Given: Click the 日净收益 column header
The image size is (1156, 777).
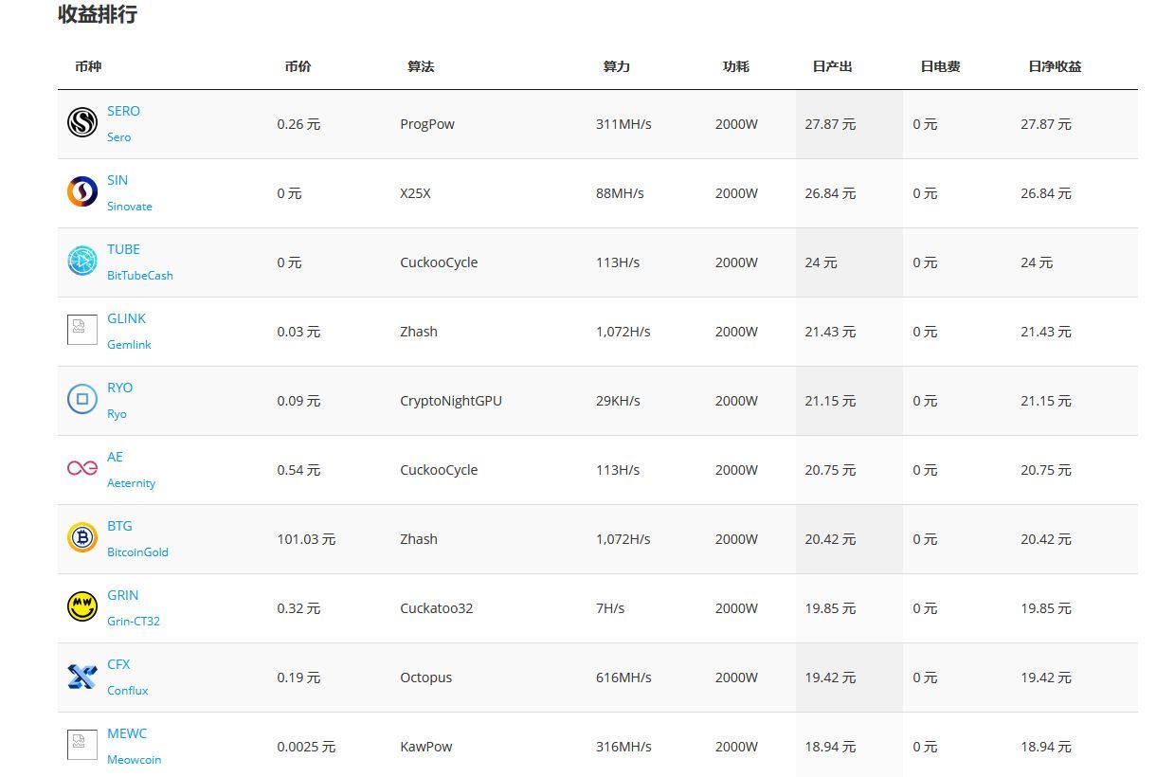Looking at the screenshot, I should coord(1055,66).
